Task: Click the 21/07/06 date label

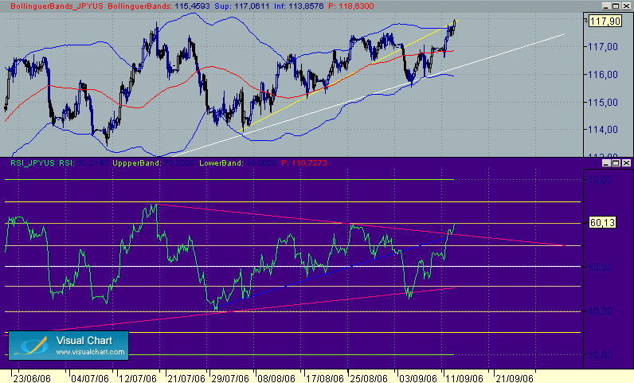Action: [x=186, y=378]
